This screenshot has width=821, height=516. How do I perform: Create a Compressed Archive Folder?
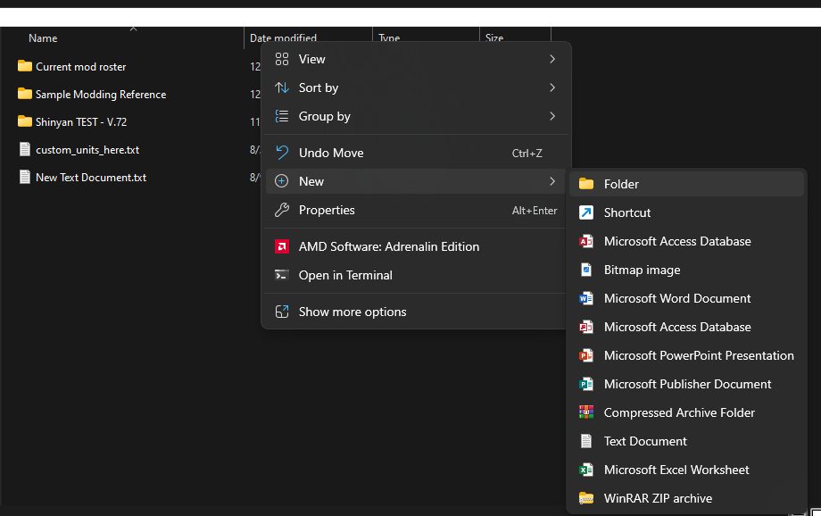pos(678,412)
